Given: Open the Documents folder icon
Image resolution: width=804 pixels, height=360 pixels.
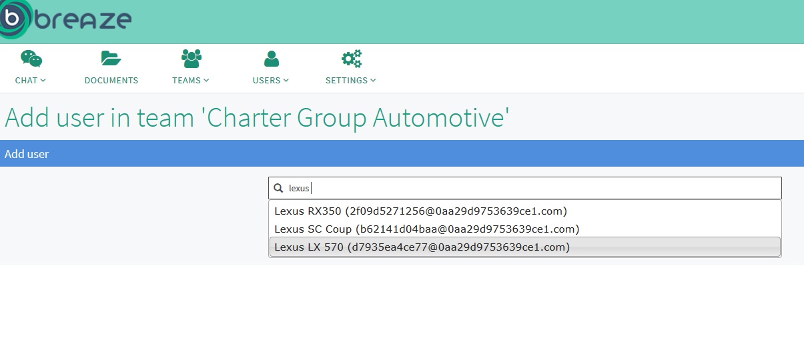Looking at the screenshot, I should pyautogui.click(x=111, y=59).
